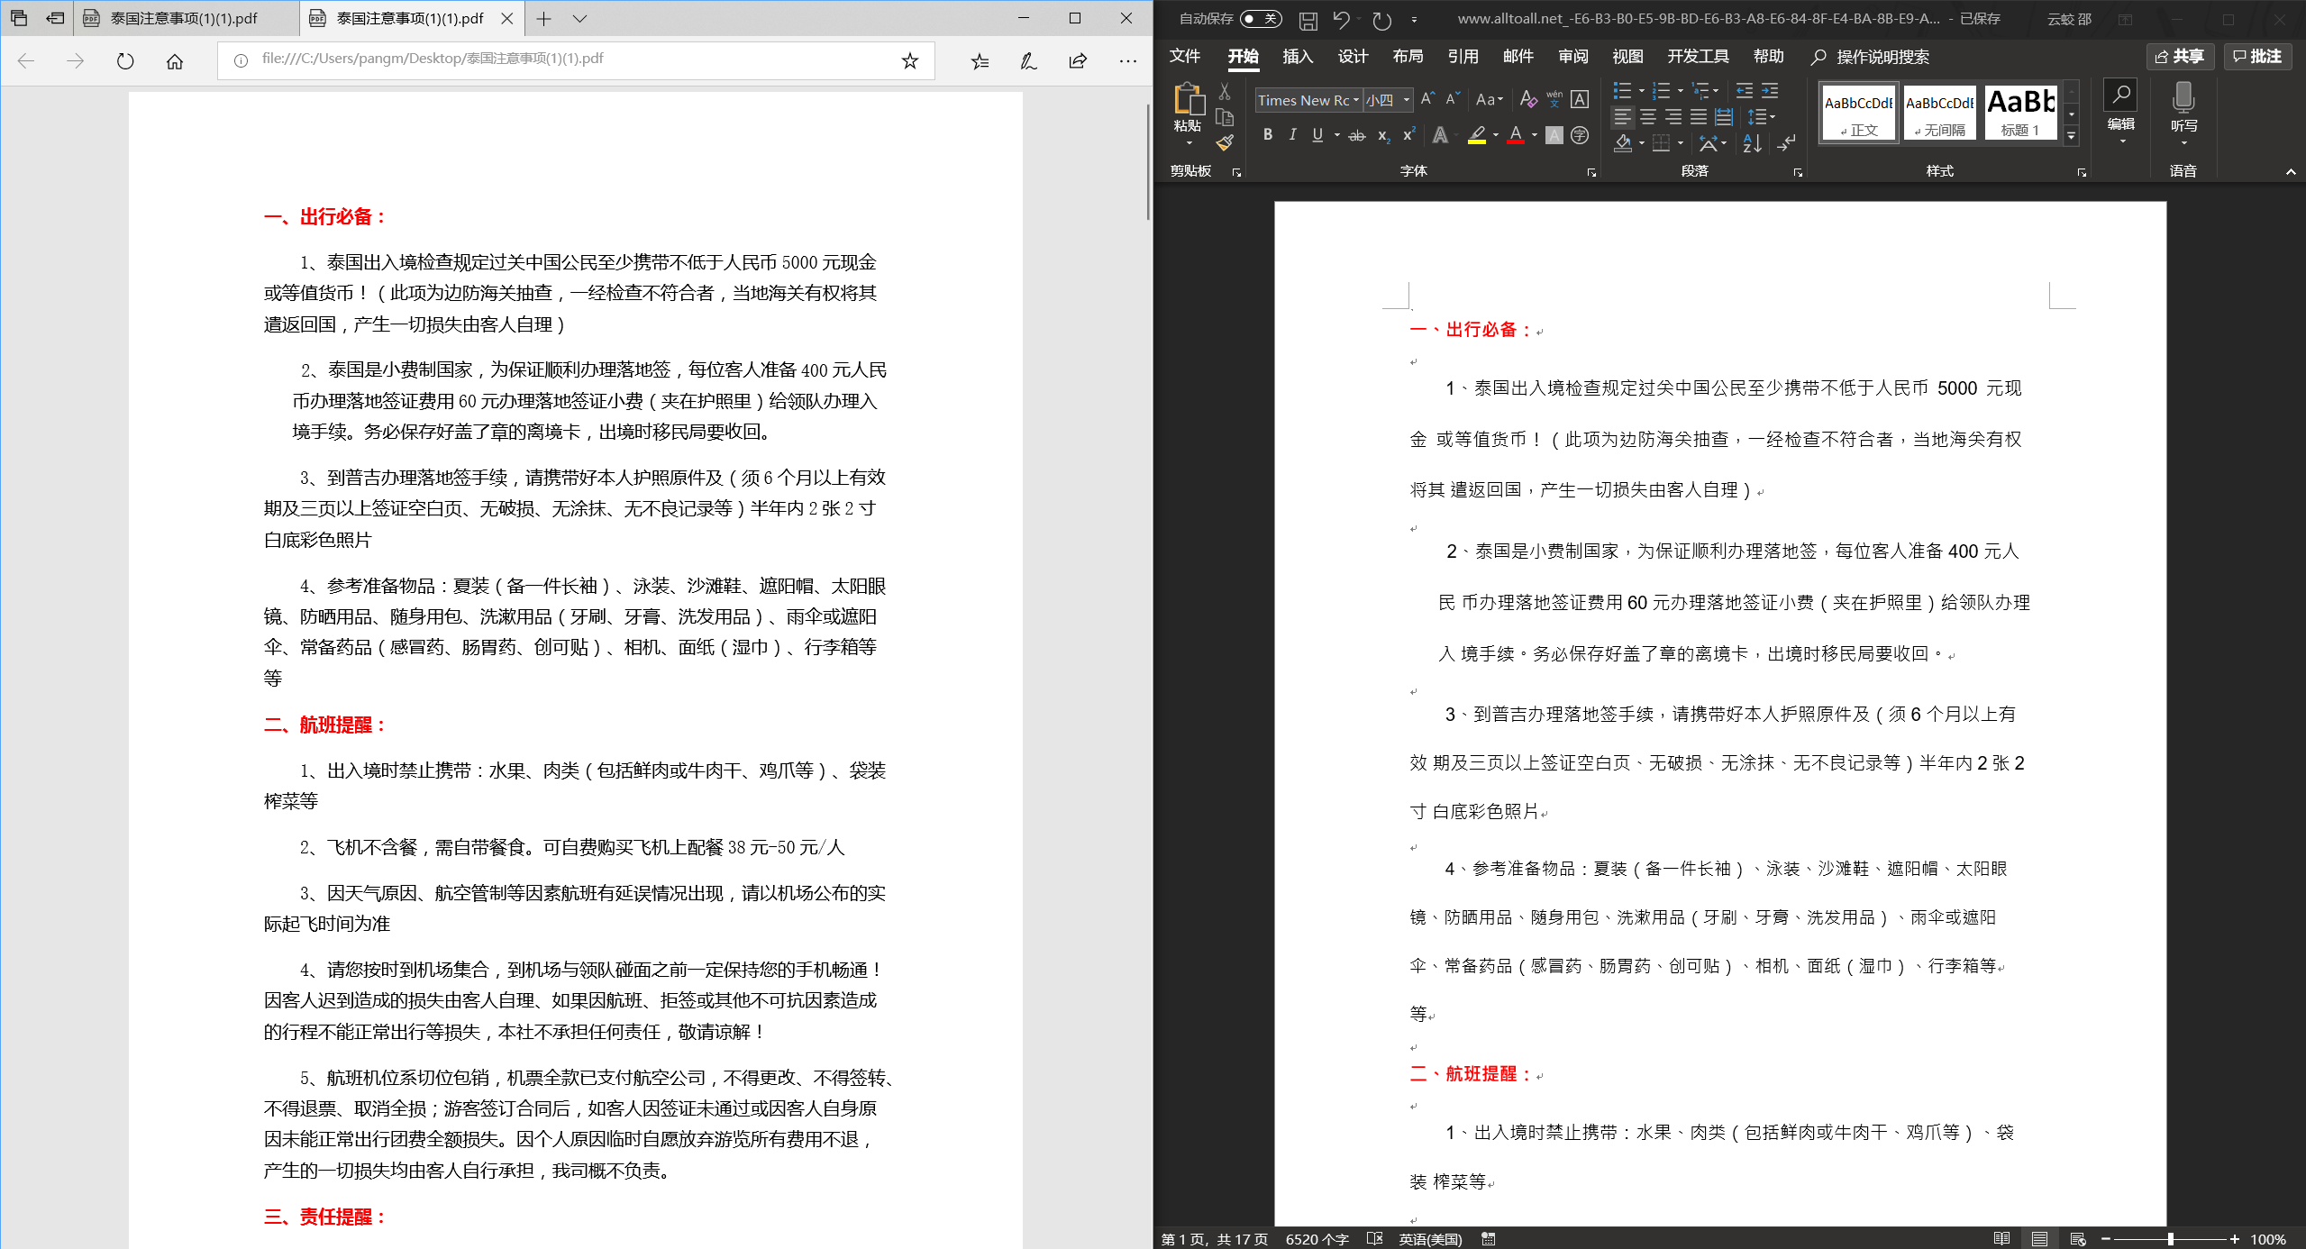The height and width of the screenshot is (1249, 2306).
Task: Sort text with the A-Z sort icon
Action: 1752,143
